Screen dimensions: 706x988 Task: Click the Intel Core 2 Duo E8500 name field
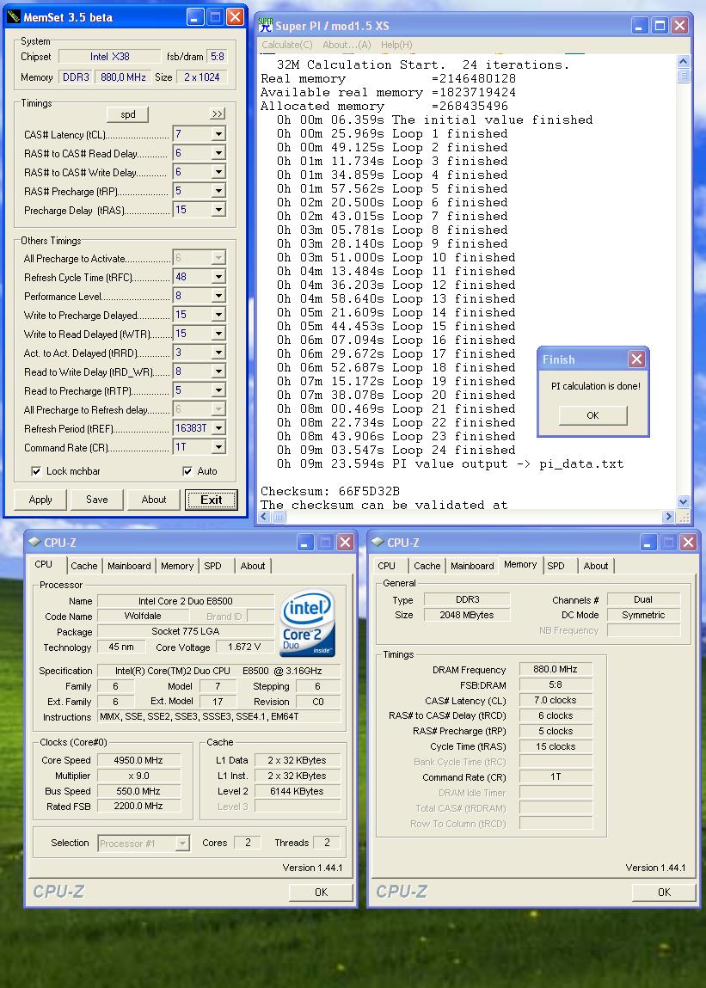186,600
